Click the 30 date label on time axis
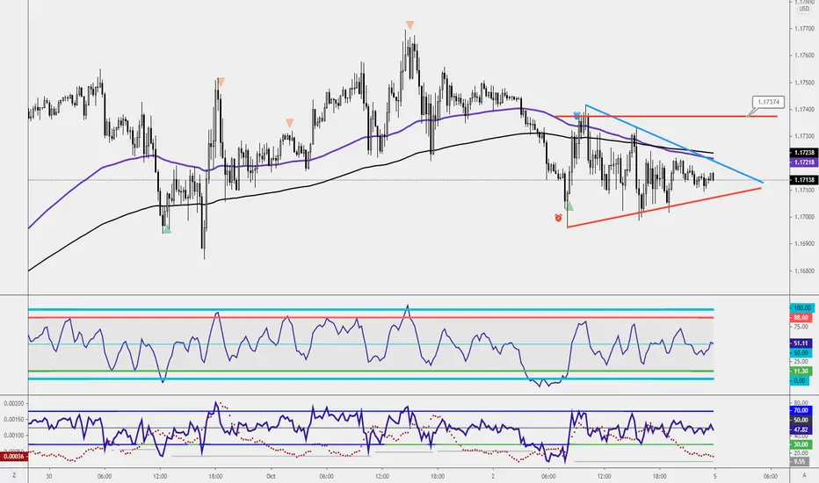Image resolution: width=819 pixels, height=483 pixels. tap(49, 476)
